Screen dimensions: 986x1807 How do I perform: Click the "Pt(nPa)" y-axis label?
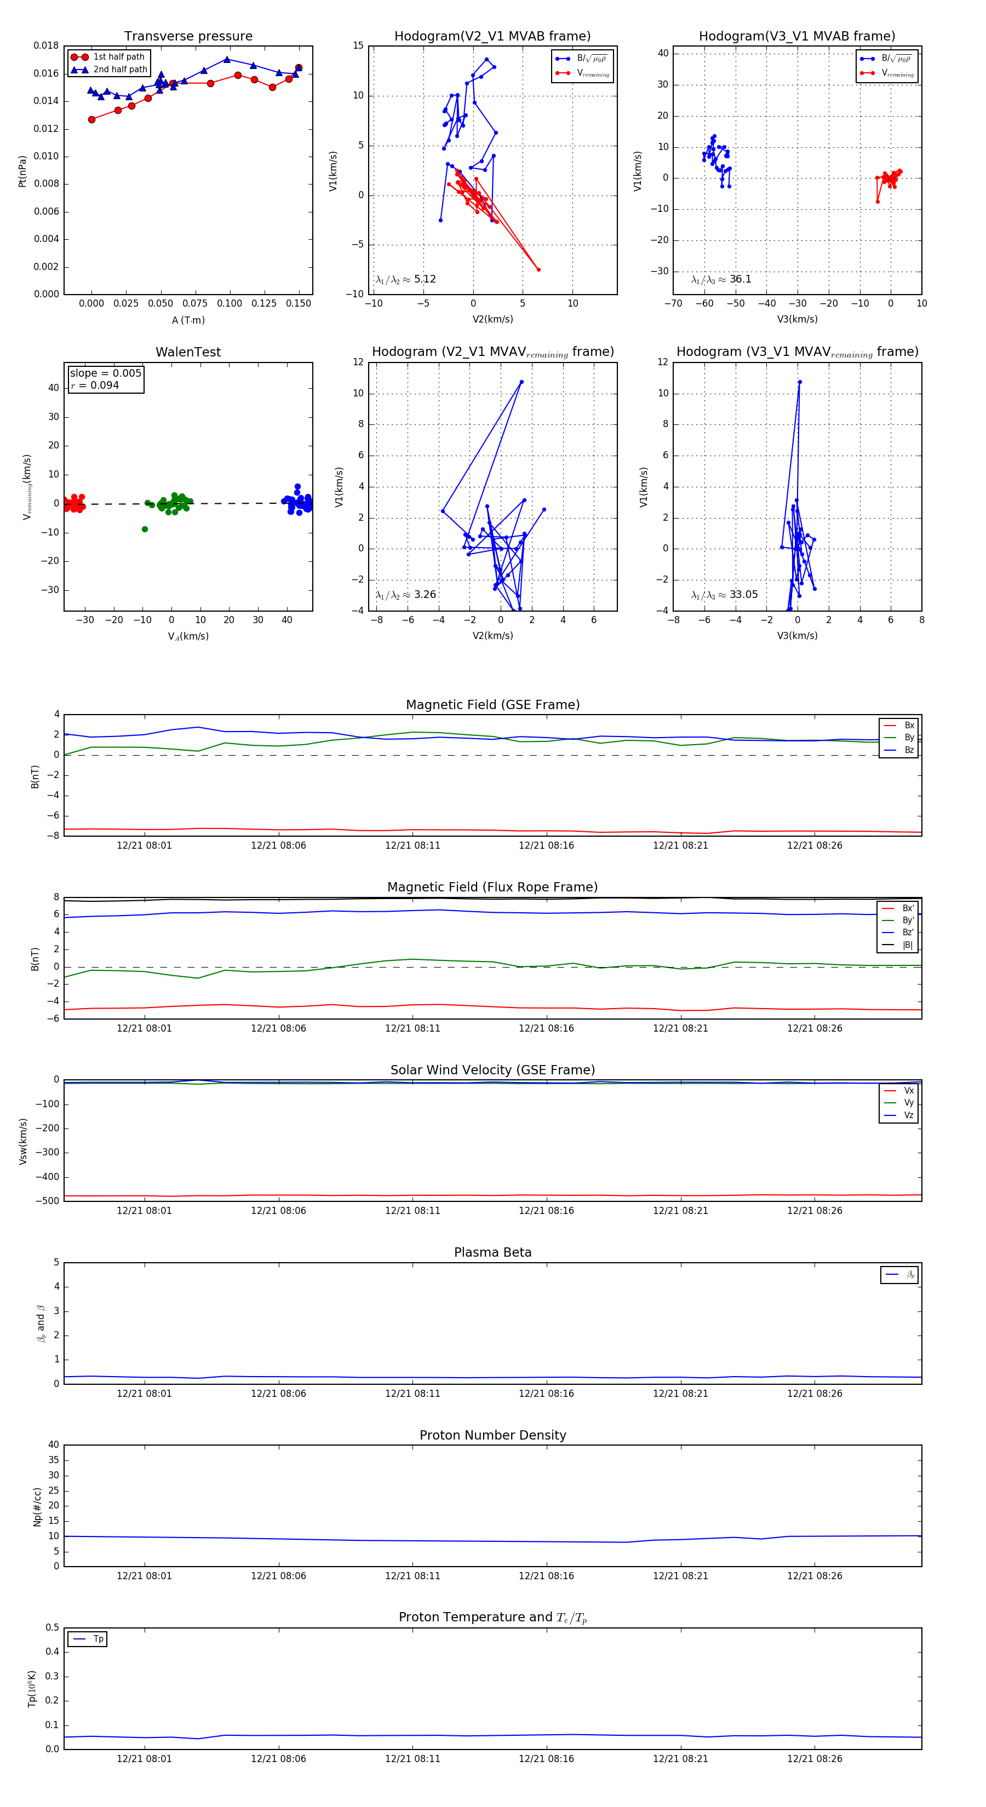pos(22,171)
